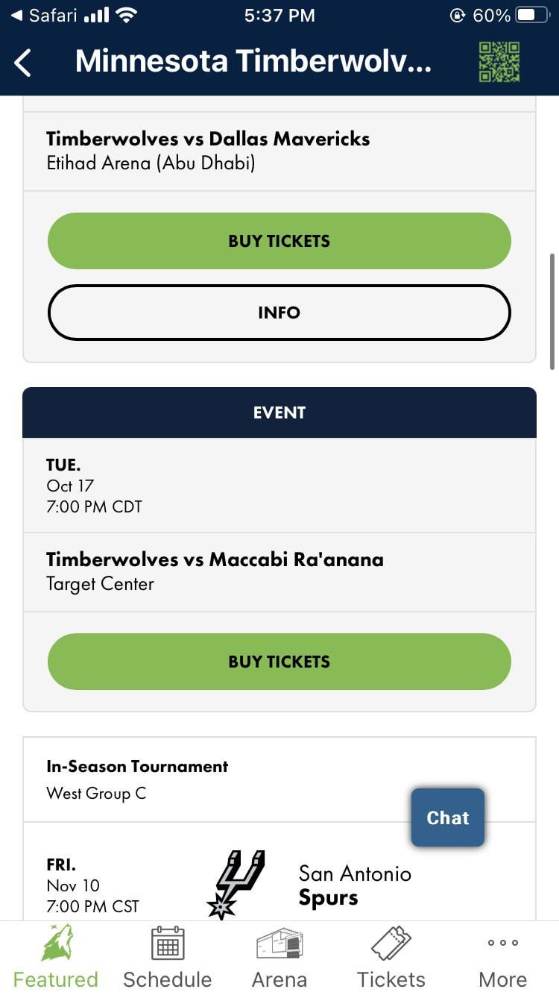
Task: Open the Chat button
Action: [x=447, y=817]
